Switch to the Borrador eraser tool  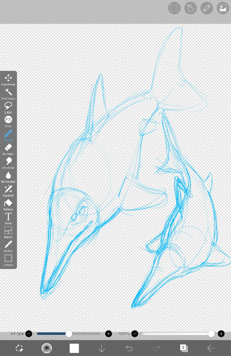(8, 149)
